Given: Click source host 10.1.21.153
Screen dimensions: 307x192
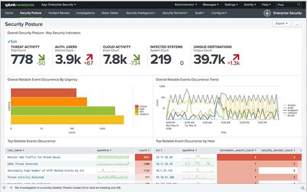Looking at the screenshot, I should tap(164, 171).
